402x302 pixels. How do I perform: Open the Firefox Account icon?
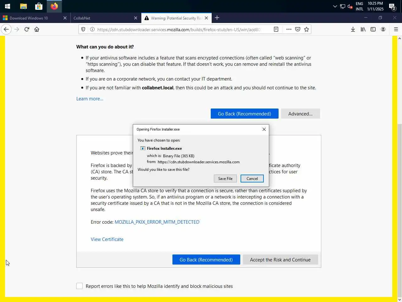click(x=383, y=29)
